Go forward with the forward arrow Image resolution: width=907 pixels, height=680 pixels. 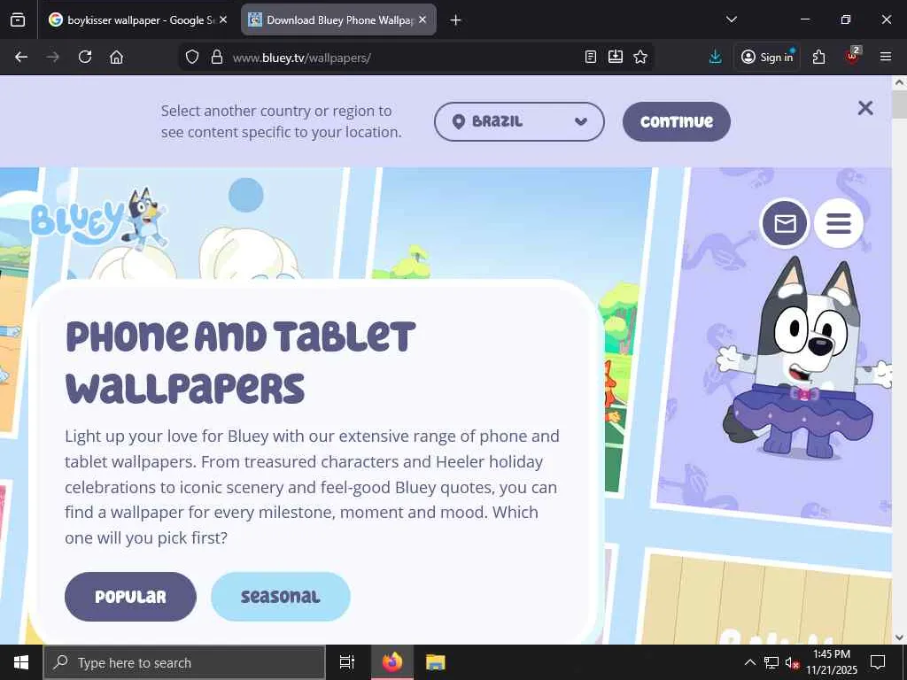click(52, 57)
